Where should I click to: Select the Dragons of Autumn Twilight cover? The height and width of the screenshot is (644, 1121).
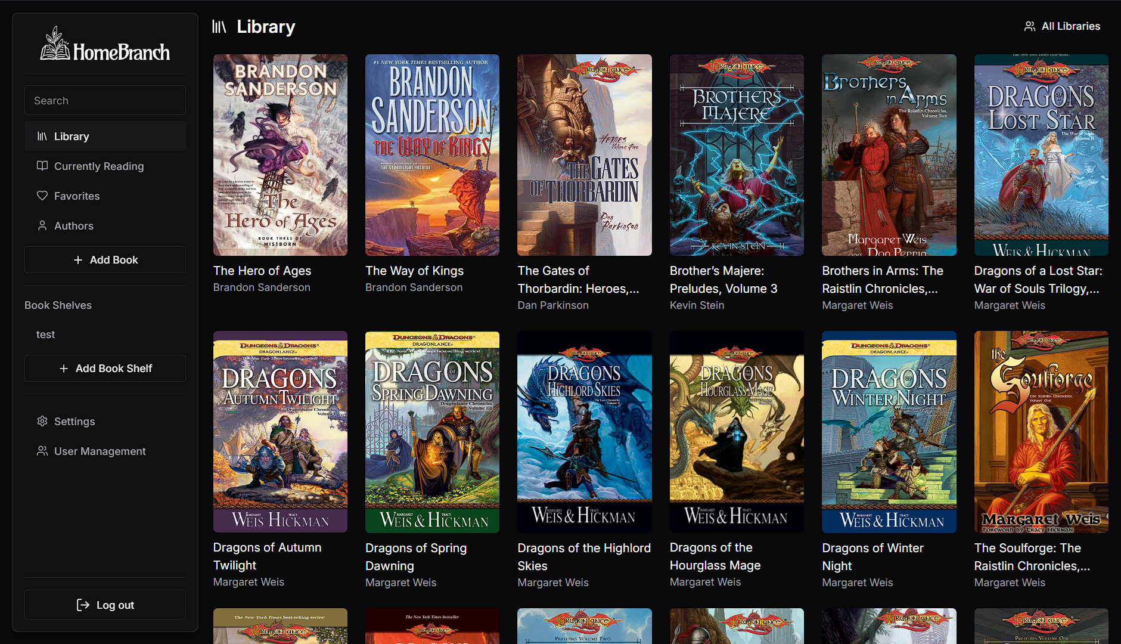(x=280, y=432)
